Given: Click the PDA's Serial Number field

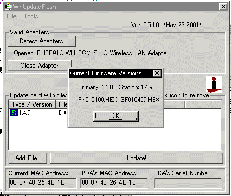Looking at the screenshot, I should 188,183.
